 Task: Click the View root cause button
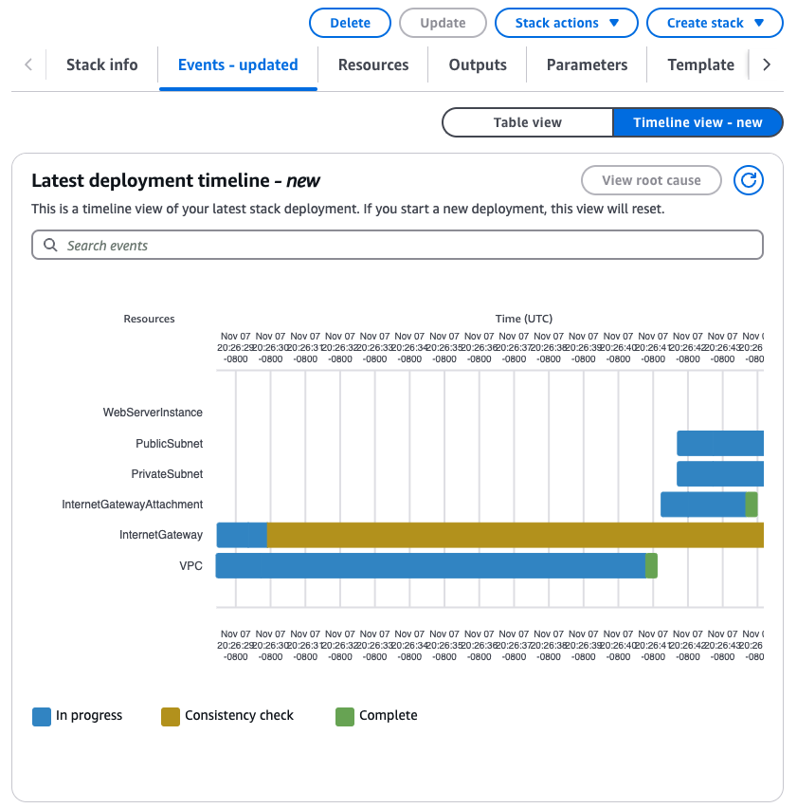point(651,180)
